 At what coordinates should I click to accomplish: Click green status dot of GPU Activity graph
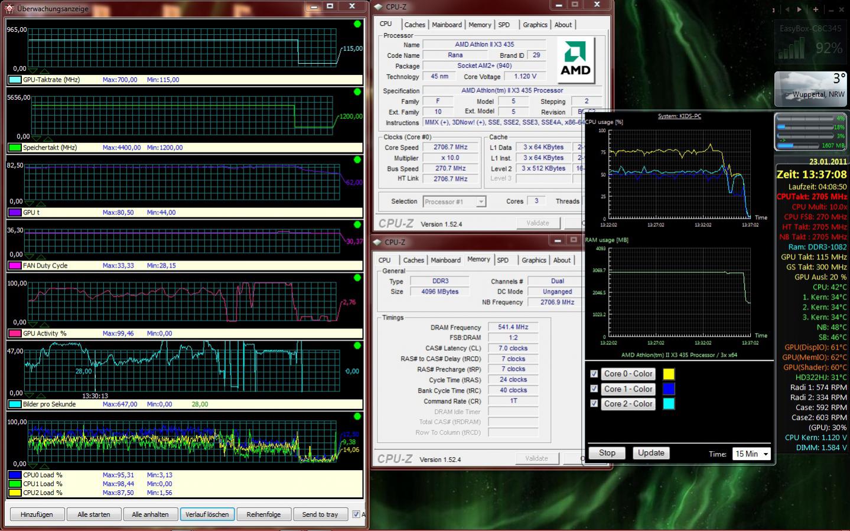[357, 278]
